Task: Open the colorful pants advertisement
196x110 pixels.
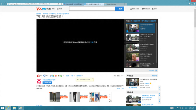Action: point(94,97)
